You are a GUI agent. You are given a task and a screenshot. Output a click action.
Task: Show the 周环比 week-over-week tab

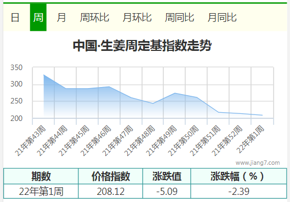pyautogui.click(x=94, y=18)
